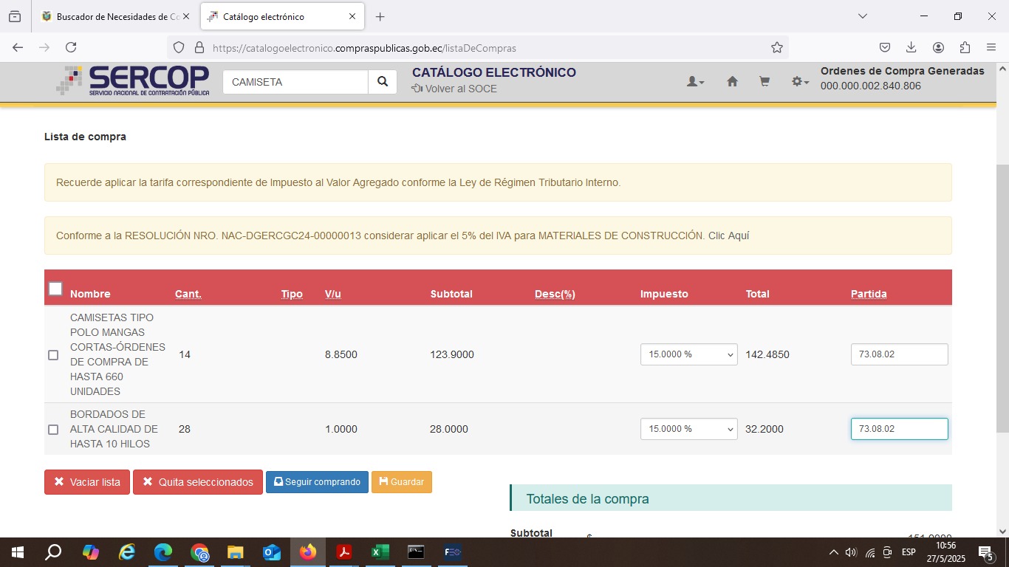
Task: Open the tax dropdown for CAMISETAS row
Action: coord(688,354)
